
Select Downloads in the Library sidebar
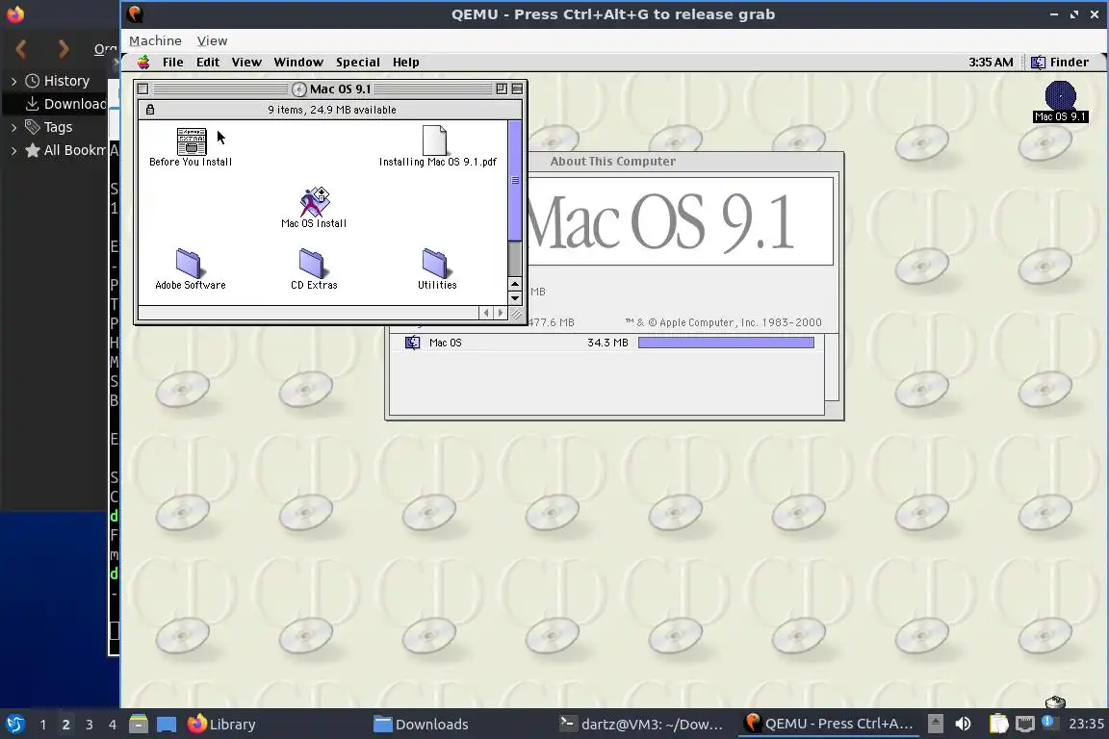coord(65,104)
